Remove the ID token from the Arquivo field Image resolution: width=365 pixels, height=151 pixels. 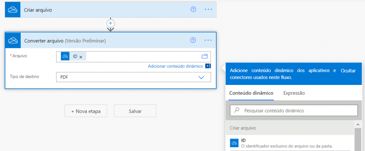pos(81,57)
